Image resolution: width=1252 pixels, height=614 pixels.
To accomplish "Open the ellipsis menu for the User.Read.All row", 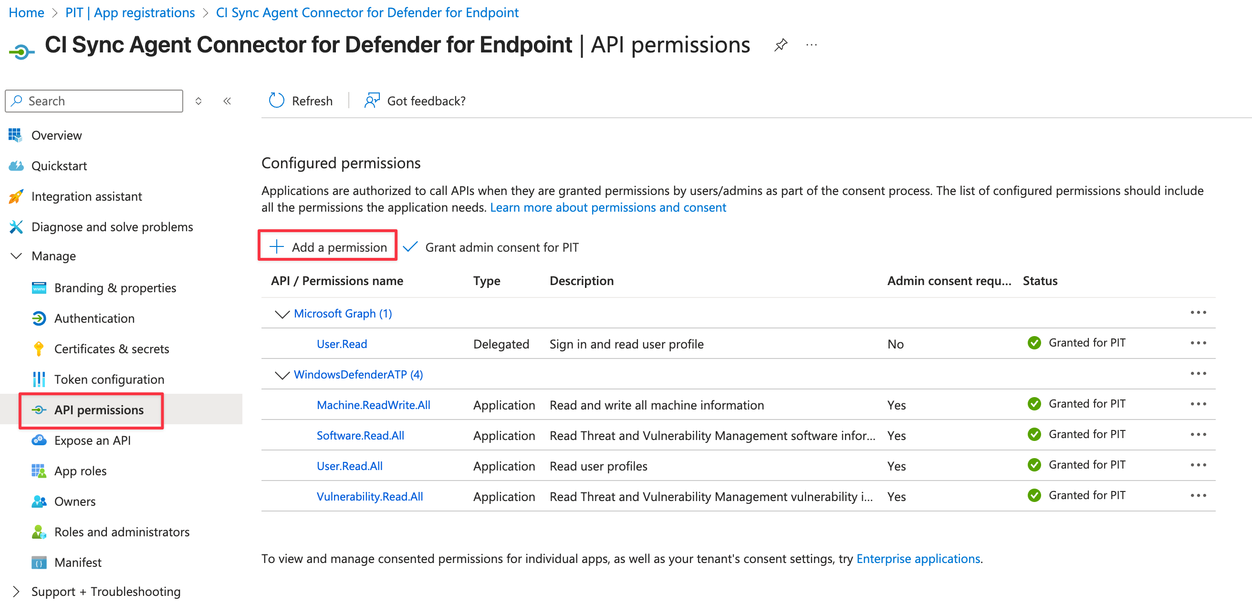I will coord(1198,465).
